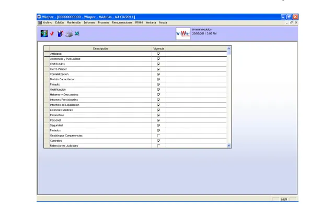Toggle Vigencia checkbox for Seguridad
The width and height of the screenshot is (333, 209).
[158, 126]
